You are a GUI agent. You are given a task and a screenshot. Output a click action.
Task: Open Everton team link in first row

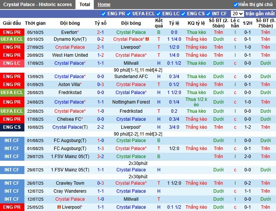69,32
